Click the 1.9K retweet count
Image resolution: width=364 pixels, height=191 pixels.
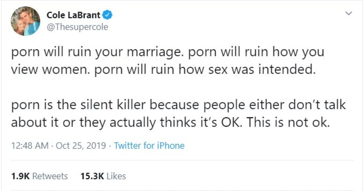click(x=20, y=176)
